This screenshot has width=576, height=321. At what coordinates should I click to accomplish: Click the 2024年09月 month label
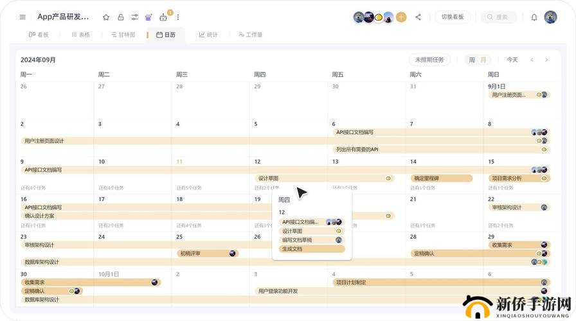click(38, 60)
